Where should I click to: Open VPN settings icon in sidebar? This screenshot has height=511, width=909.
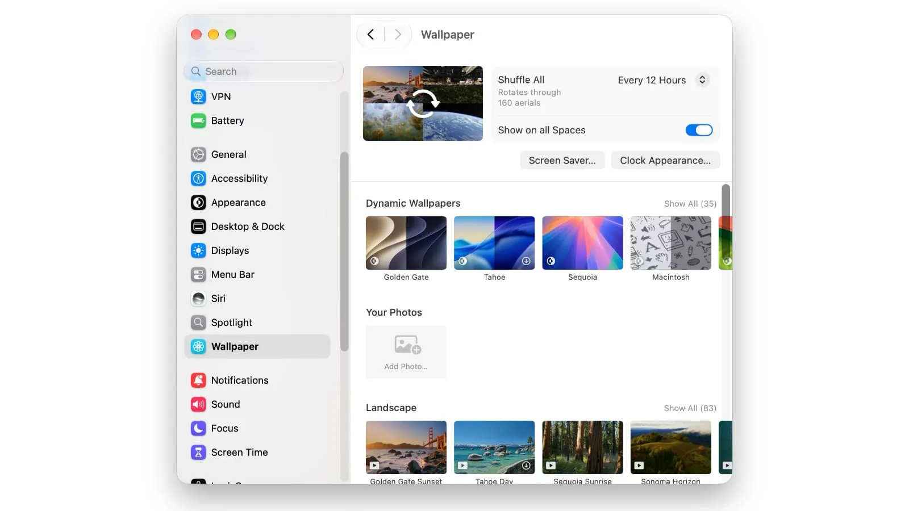click(198, 97)
